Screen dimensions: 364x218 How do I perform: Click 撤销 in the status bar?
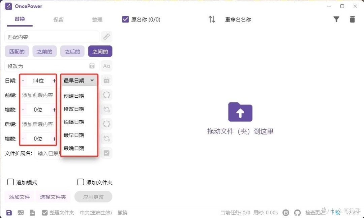tap(122, 212)
